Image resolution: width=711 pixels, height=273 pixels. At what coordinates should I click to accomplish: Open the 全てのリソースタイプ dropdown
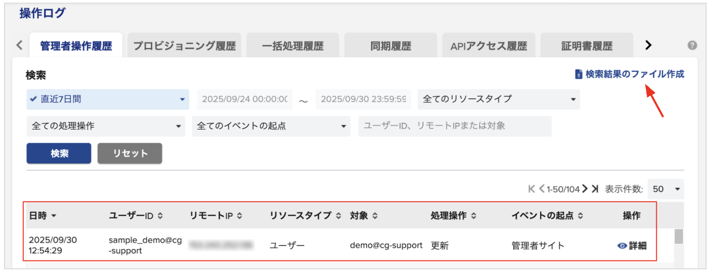(499, 99)
